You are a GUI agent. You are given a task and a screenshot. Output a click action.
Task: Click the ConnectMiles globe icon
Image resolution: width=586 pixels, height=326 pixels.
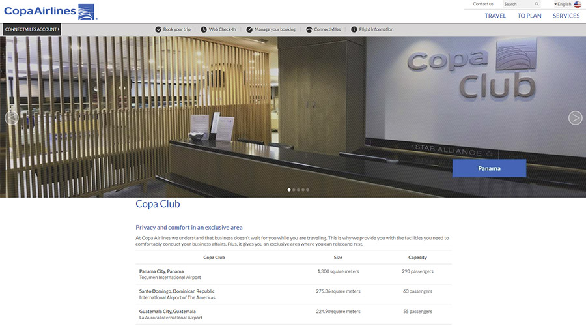309,29
